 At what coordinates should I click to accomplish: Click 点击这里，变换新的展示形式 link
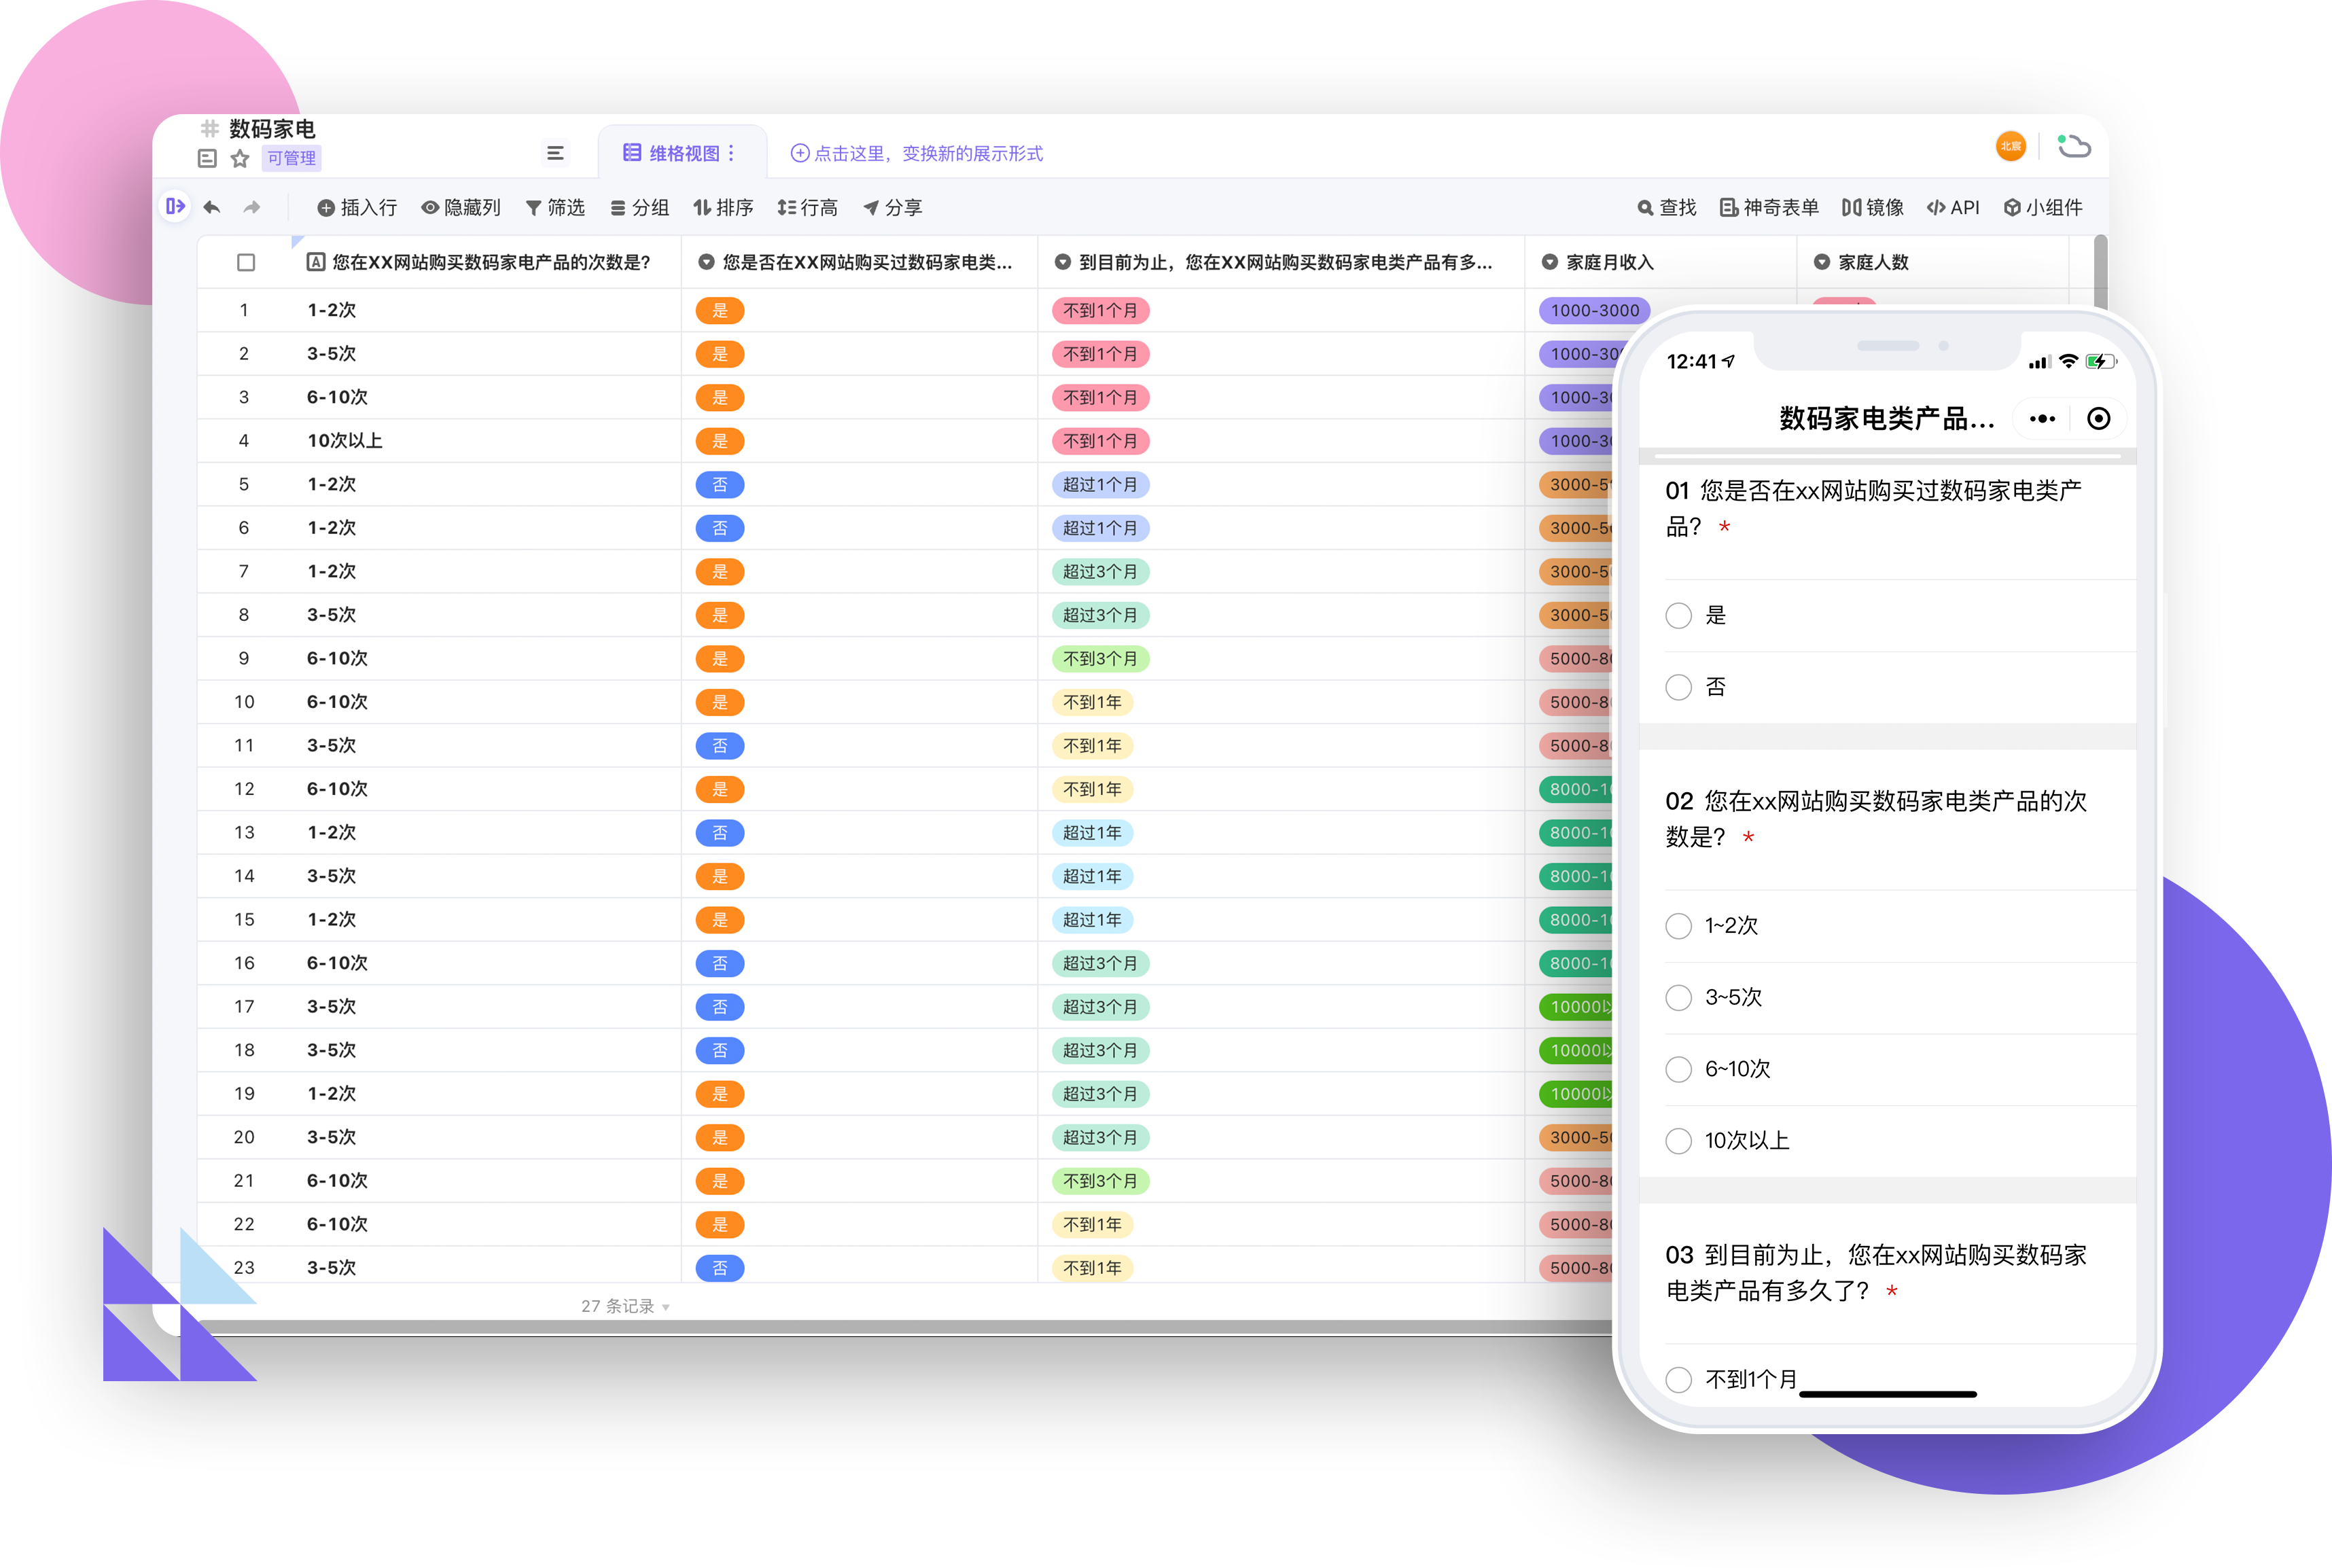coord(916,153)
